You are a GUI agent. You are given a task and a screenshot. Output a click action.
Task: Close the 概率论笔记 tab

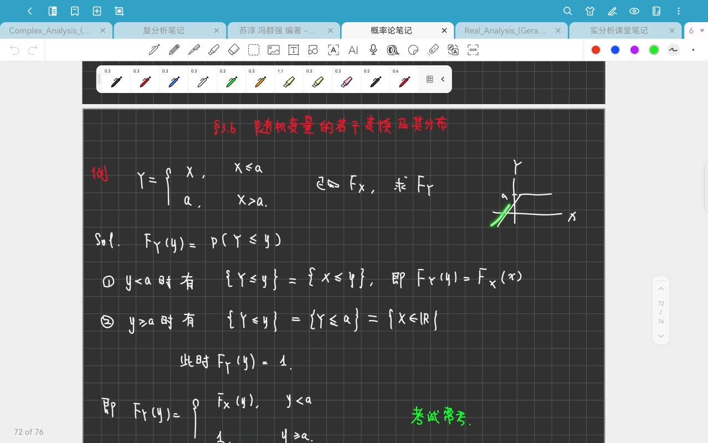coord(444,30)
